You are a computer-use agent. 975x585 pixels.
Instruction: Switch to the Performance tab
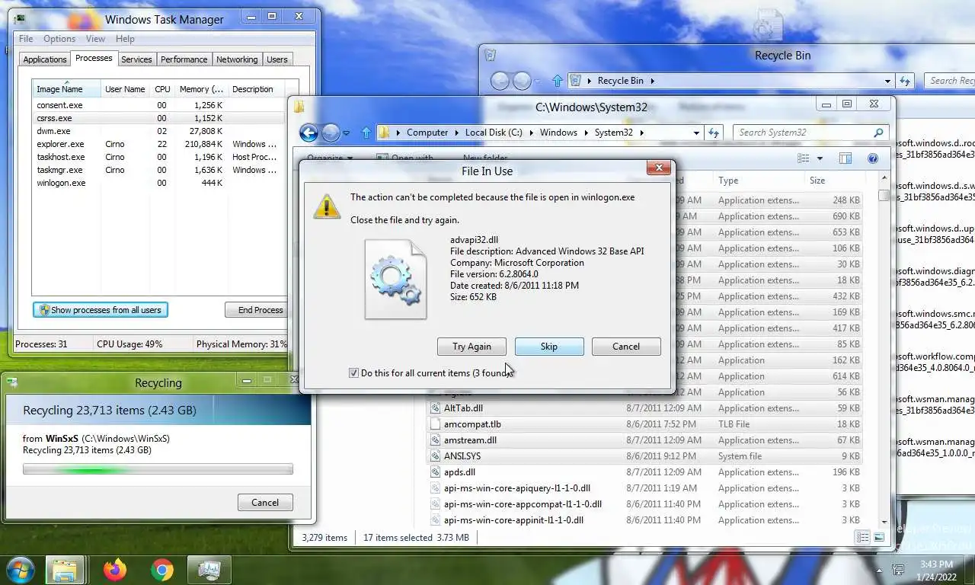(x=184, y=59)
